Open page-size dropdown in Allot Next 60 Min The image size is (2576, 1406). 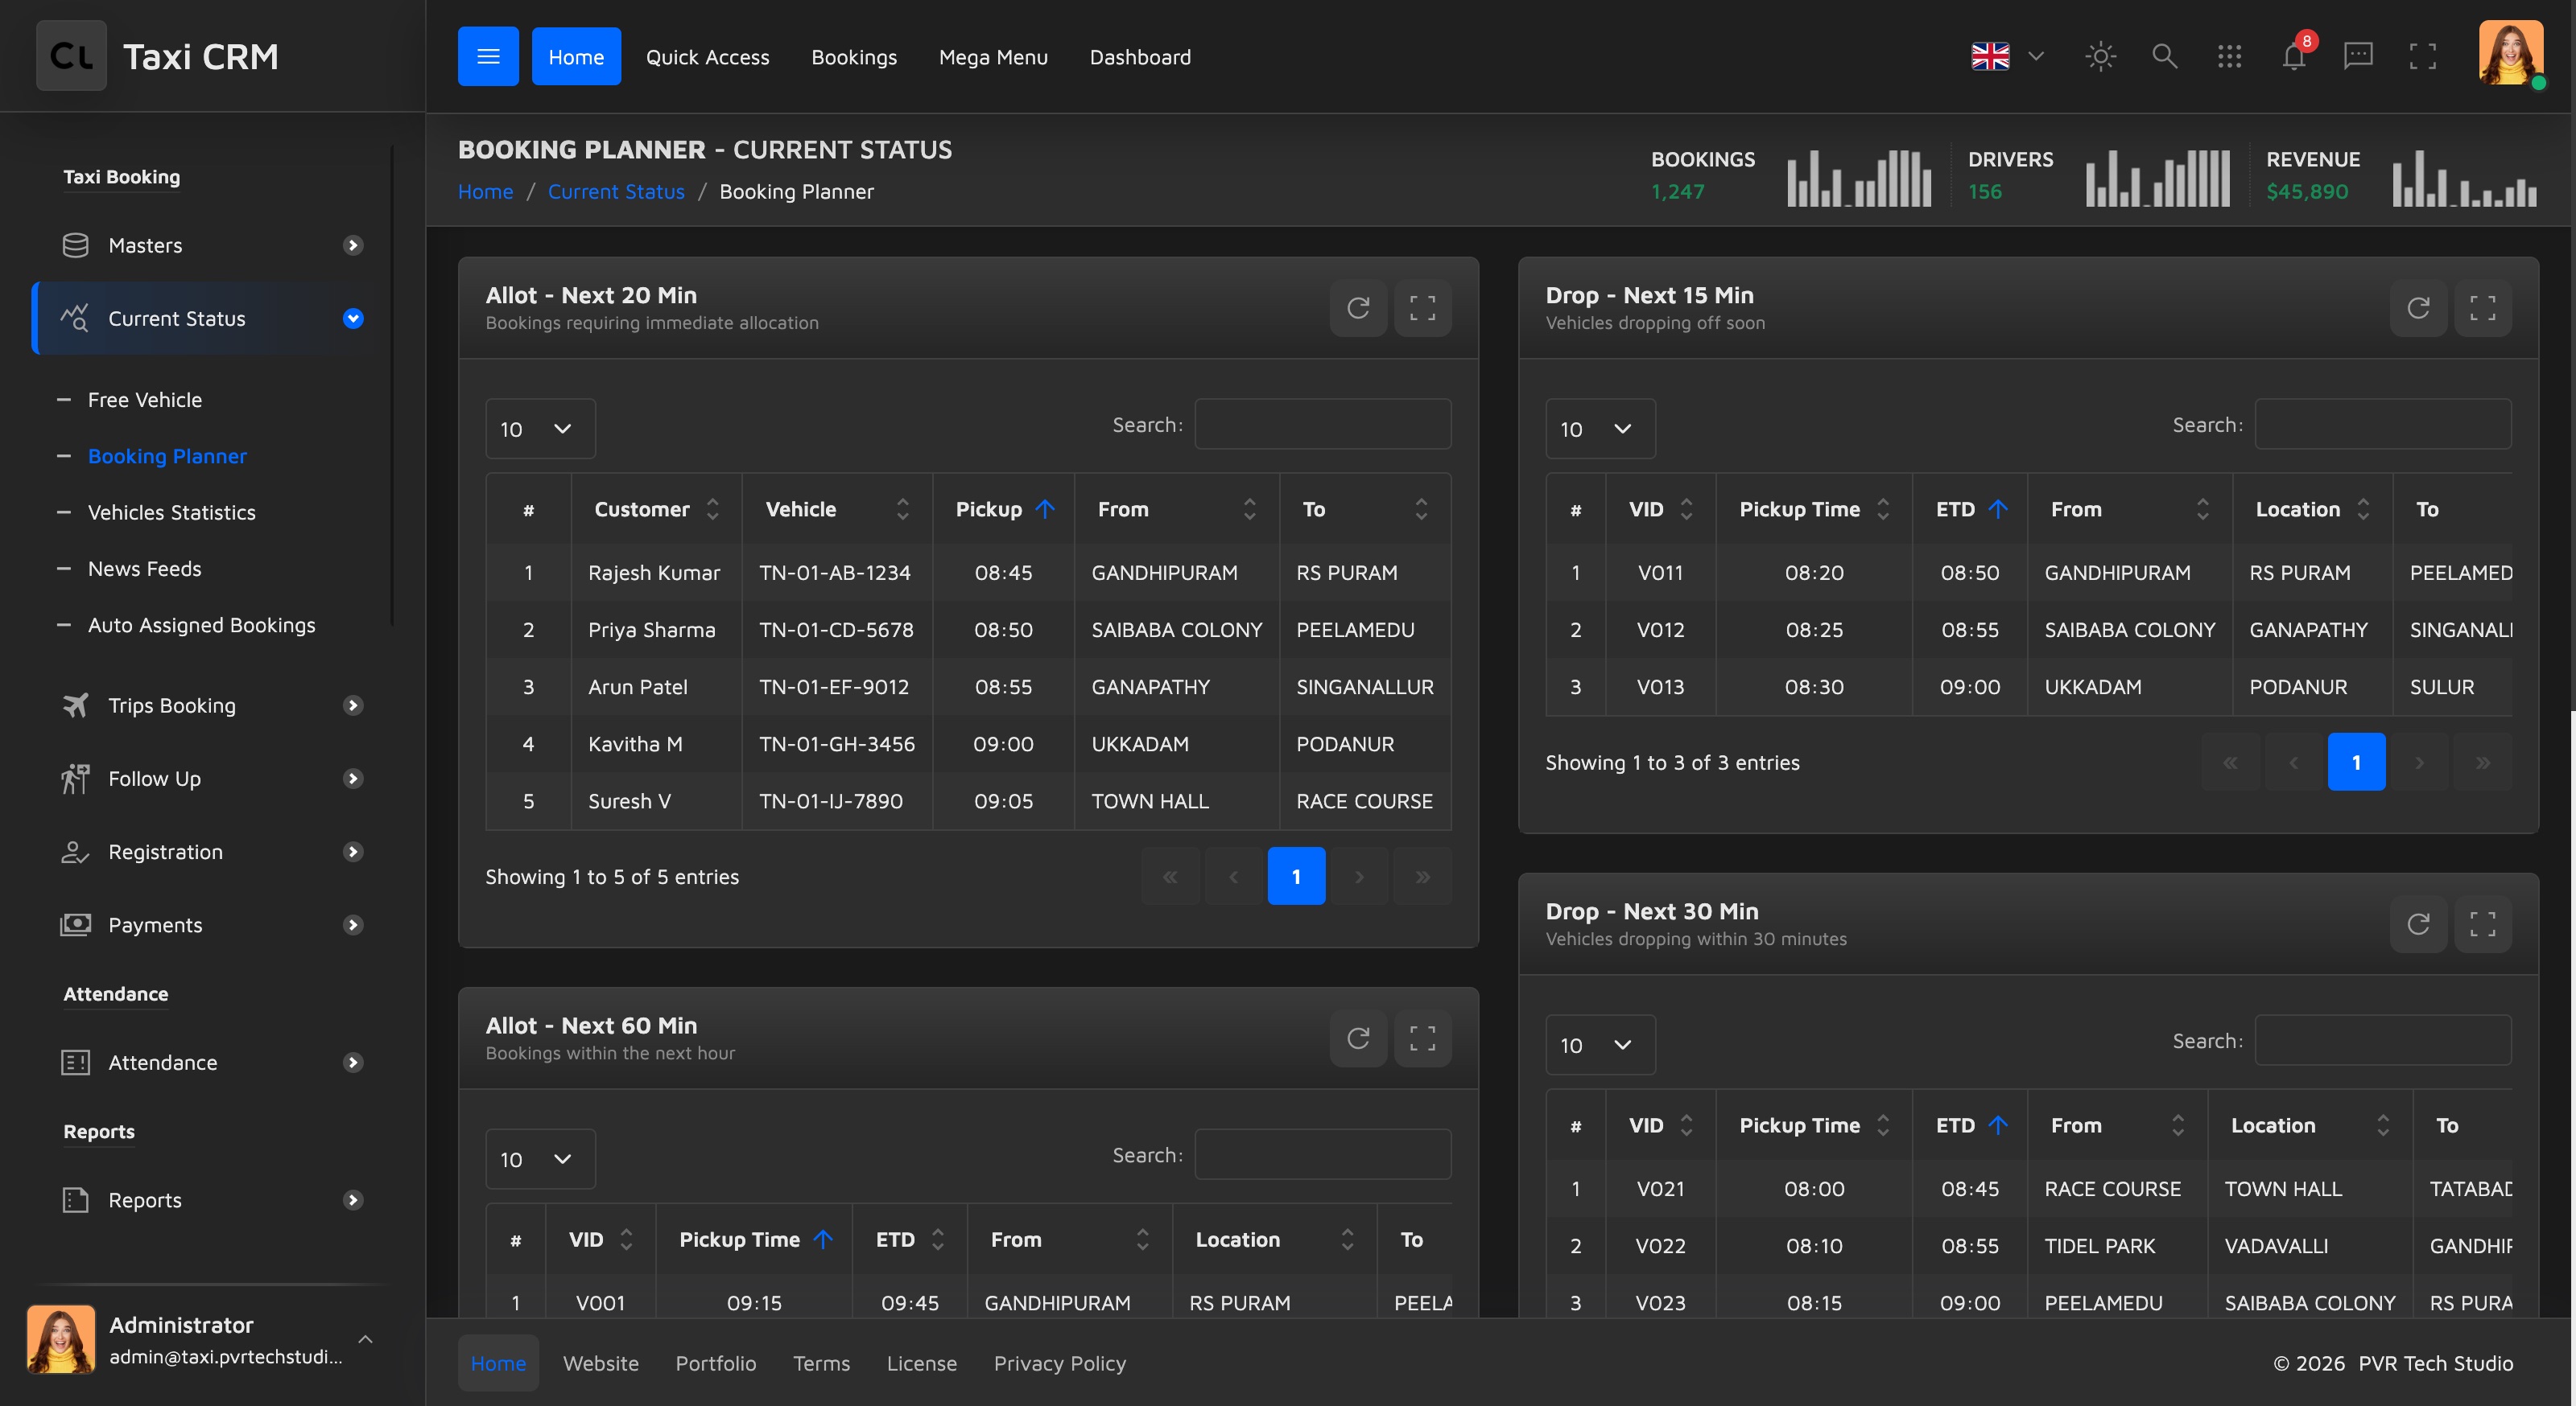540,1159
